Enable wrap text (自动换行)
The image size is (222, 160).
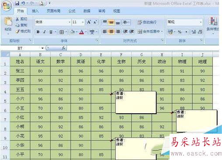click(x=147, y=22)
